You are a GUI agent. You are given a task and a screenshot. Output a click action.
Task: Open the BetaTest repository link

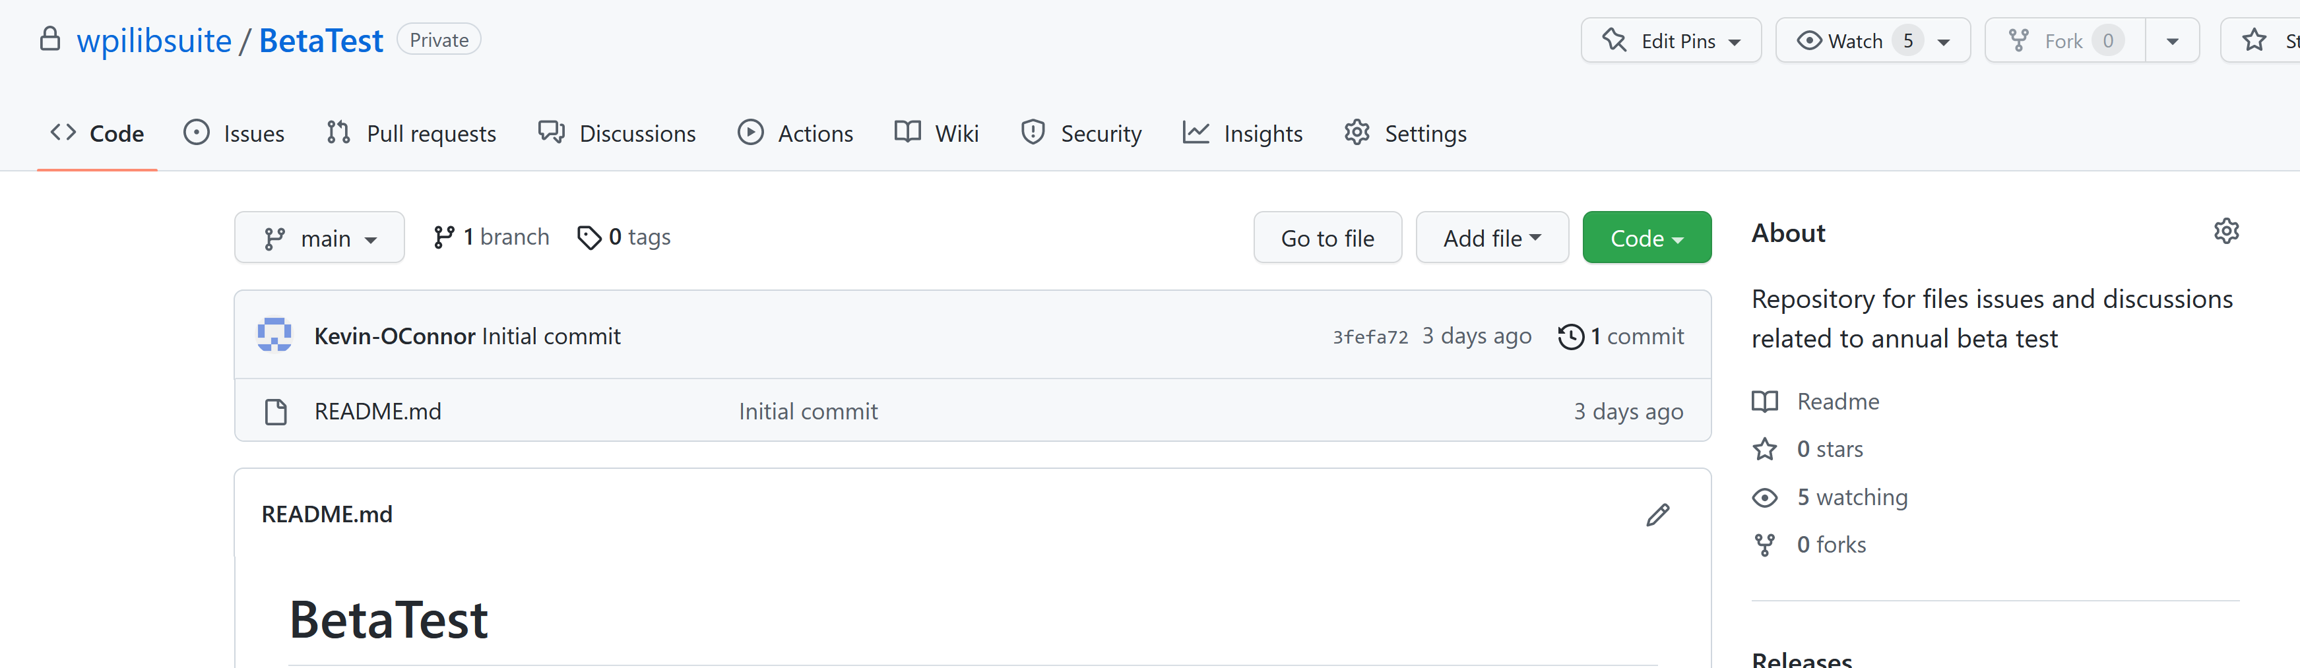321,40
